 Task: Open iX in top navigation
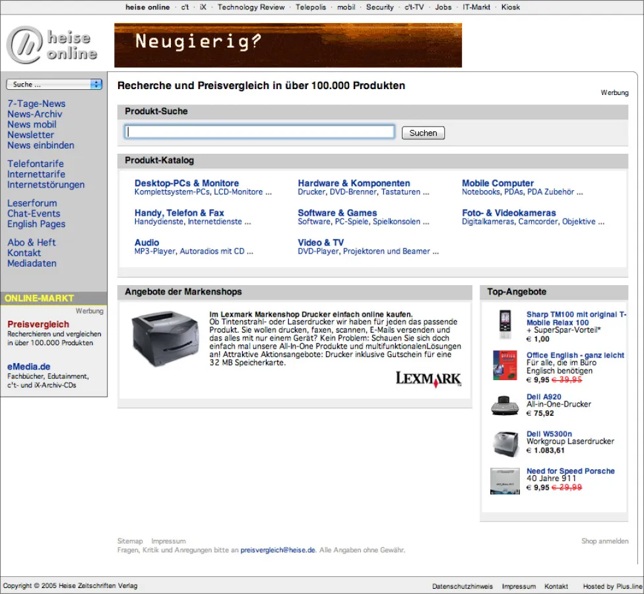click(x=203, y=7)
